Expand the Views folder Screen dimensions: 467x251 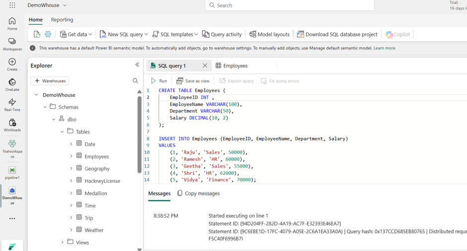pos(63,243)
